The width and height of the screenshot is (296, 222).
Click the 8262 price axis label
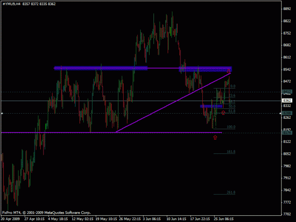pyautogui.click(x=287, y=117)
